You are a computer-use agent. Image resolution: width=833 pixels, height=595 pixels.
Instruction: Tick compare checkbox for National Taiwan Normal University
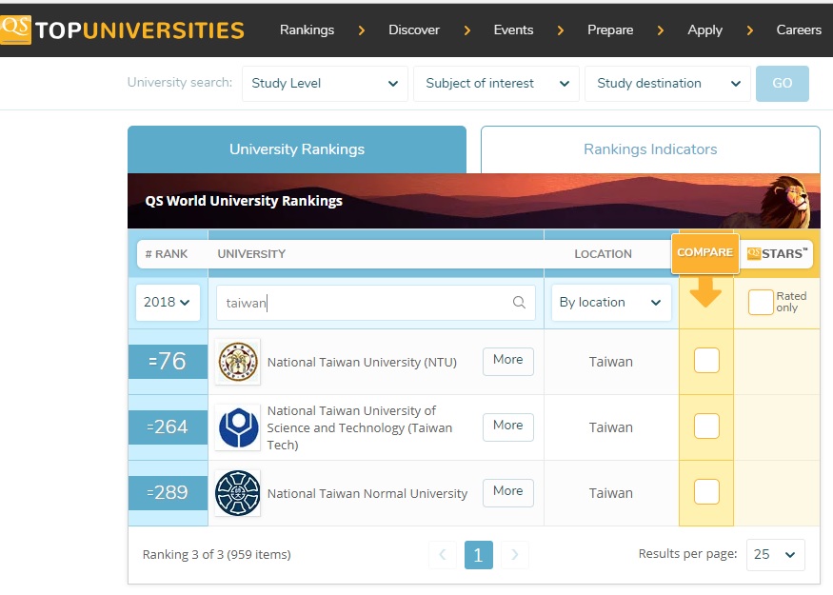tap(706, 492)
